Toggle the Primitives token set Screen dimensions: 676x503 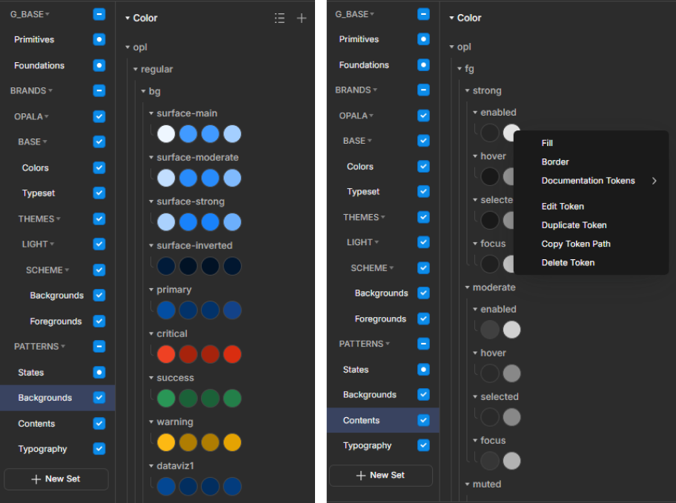pyautogui.click(x=99, y=39)
